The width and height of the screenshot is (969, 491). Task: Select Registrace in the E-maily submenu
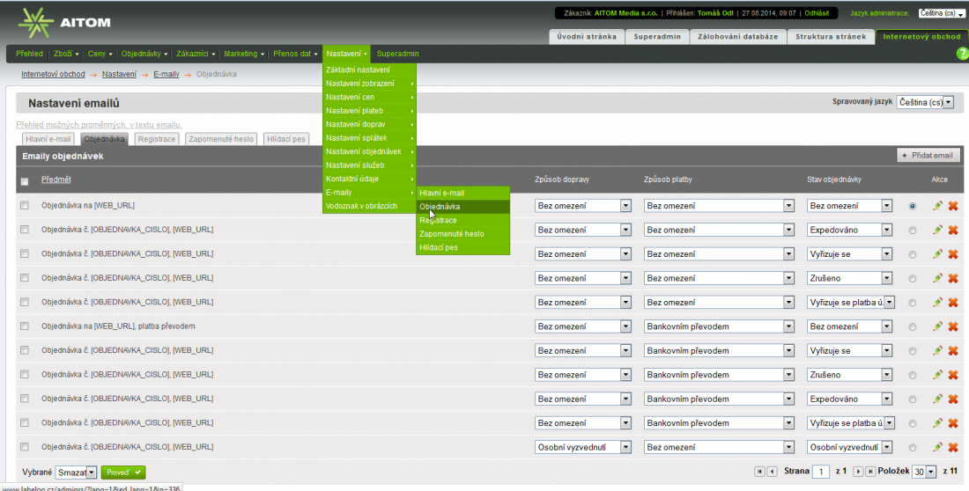438,220
